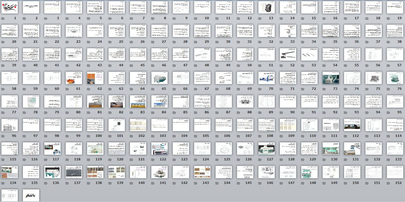This screenshot has width=405, height=202.
Task: Click the transition star next to slide 127
Action: (x=260, y=160)
